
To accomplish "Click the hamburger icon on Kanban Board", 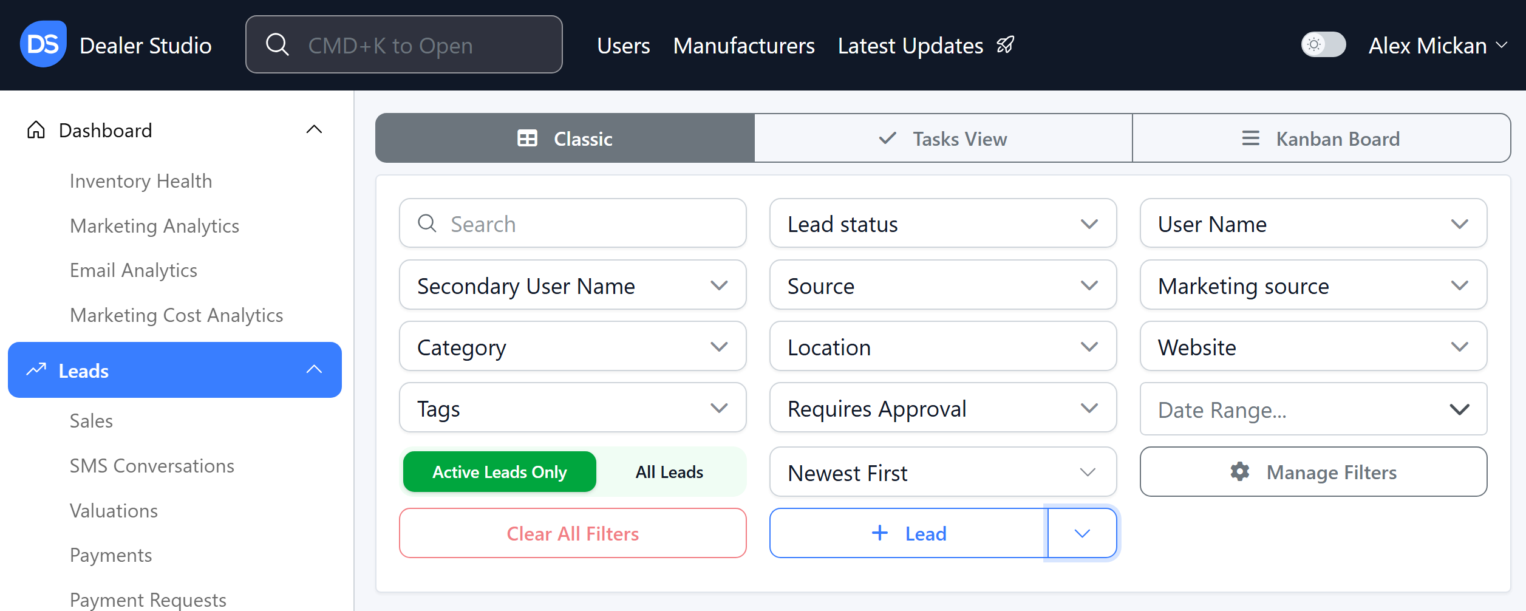I will (x=1250, y=138).
